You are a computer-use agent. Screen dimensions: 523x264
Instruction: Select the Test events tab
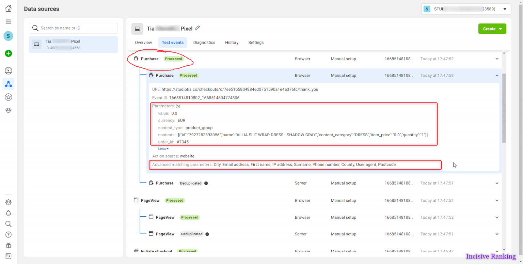tap(173, 43)
